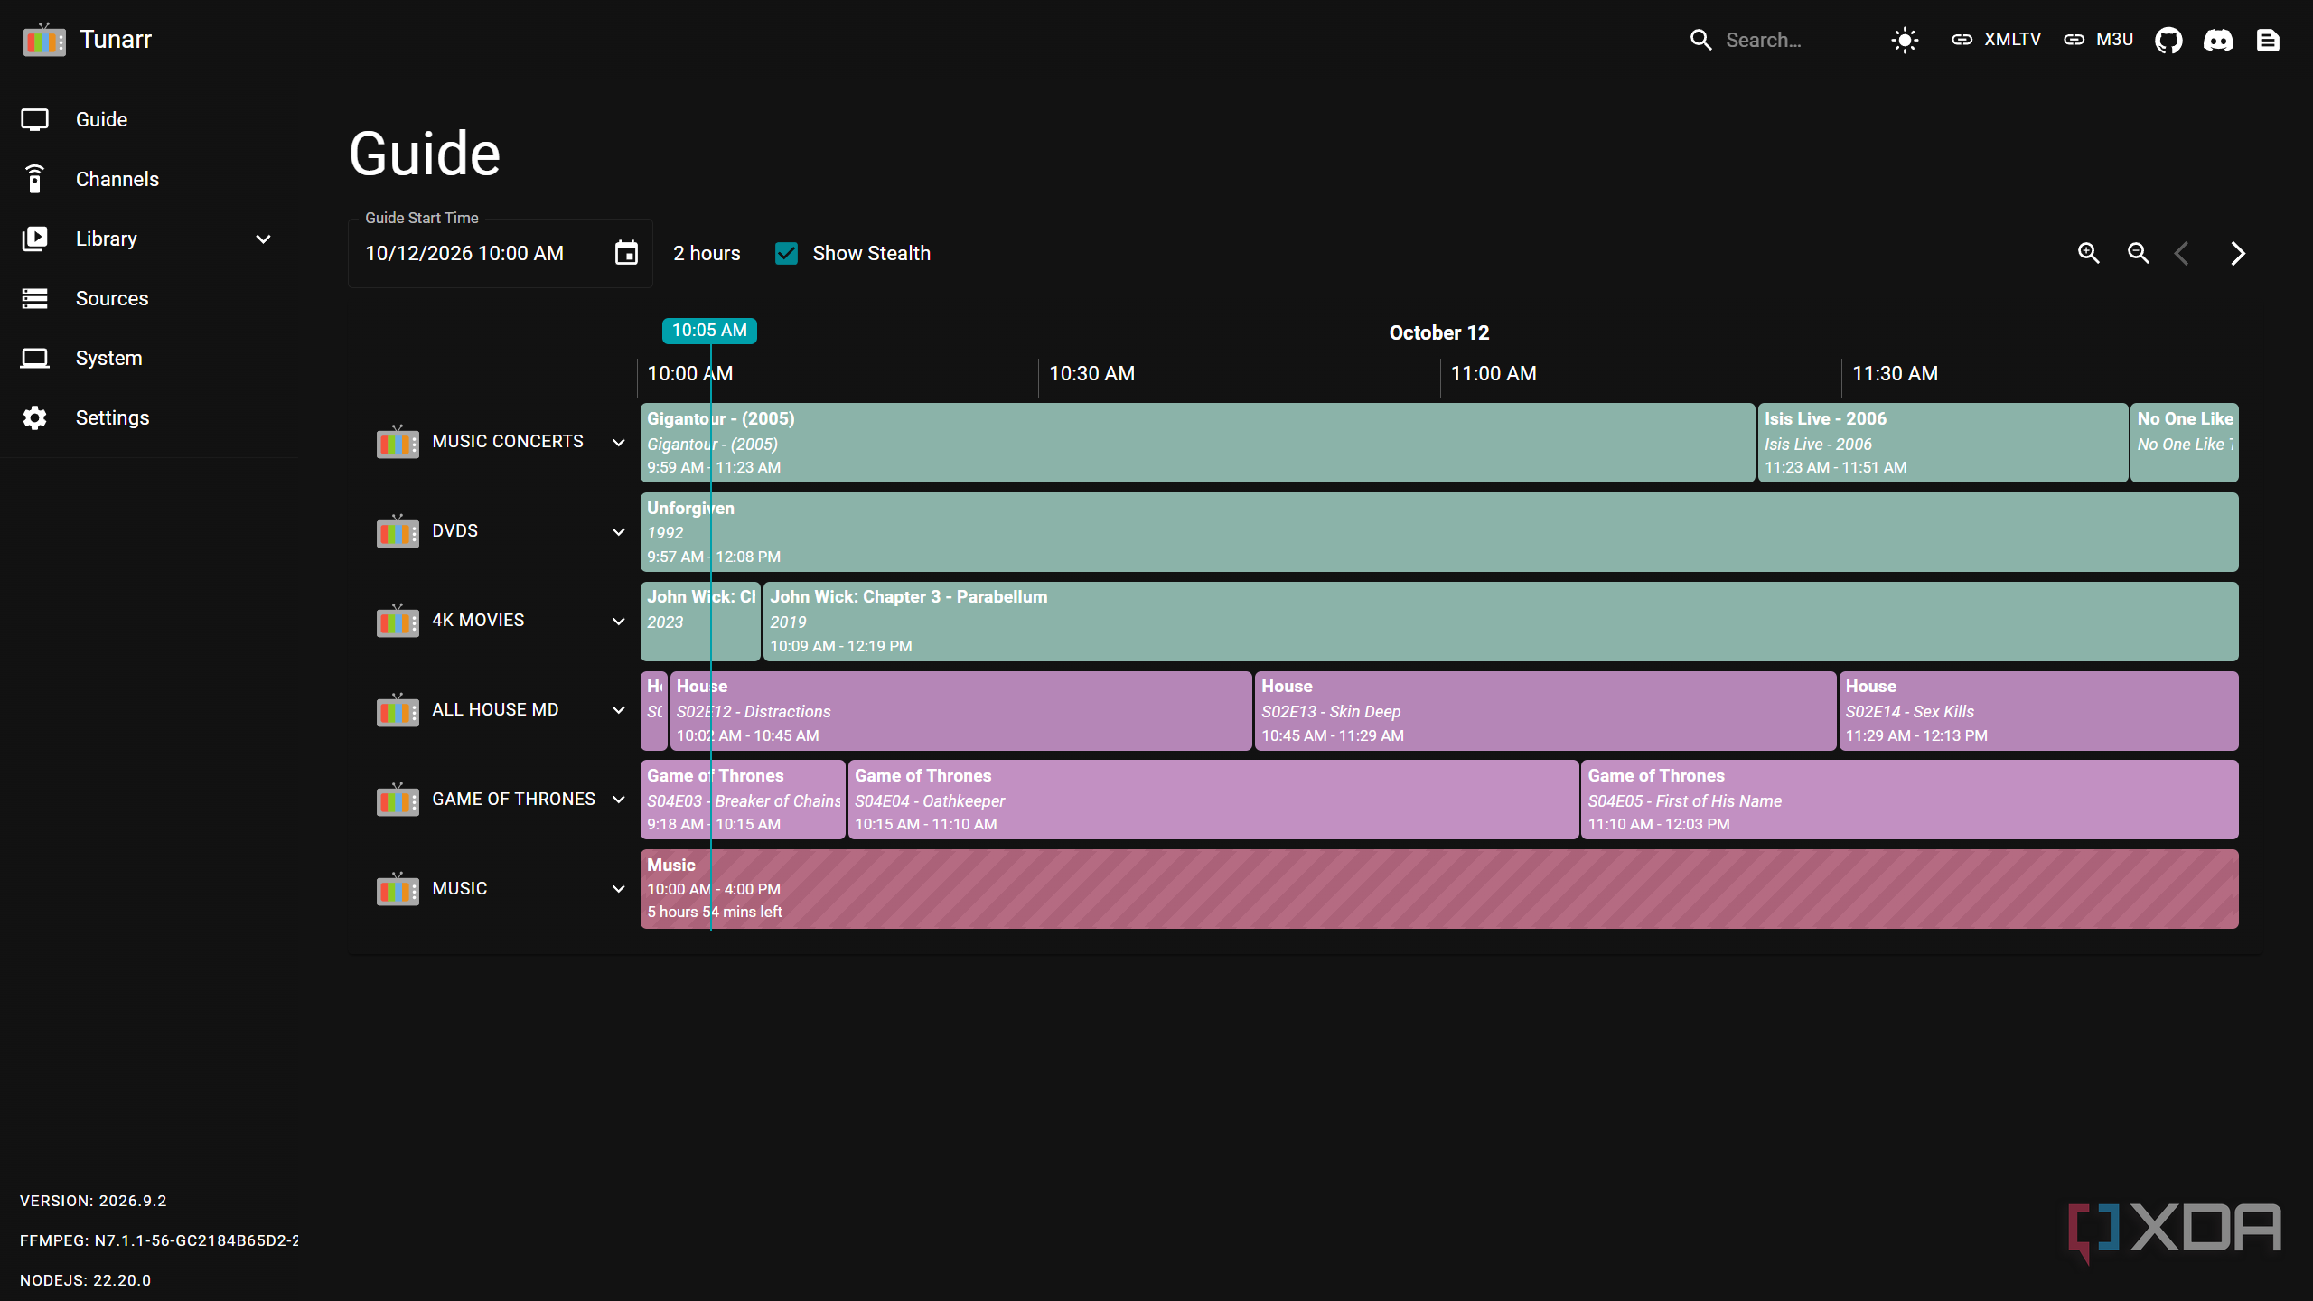Viewport: 2313px width, 1301px height.
Task: Zoom out the guide timeline
Action: coord(2138,253)
